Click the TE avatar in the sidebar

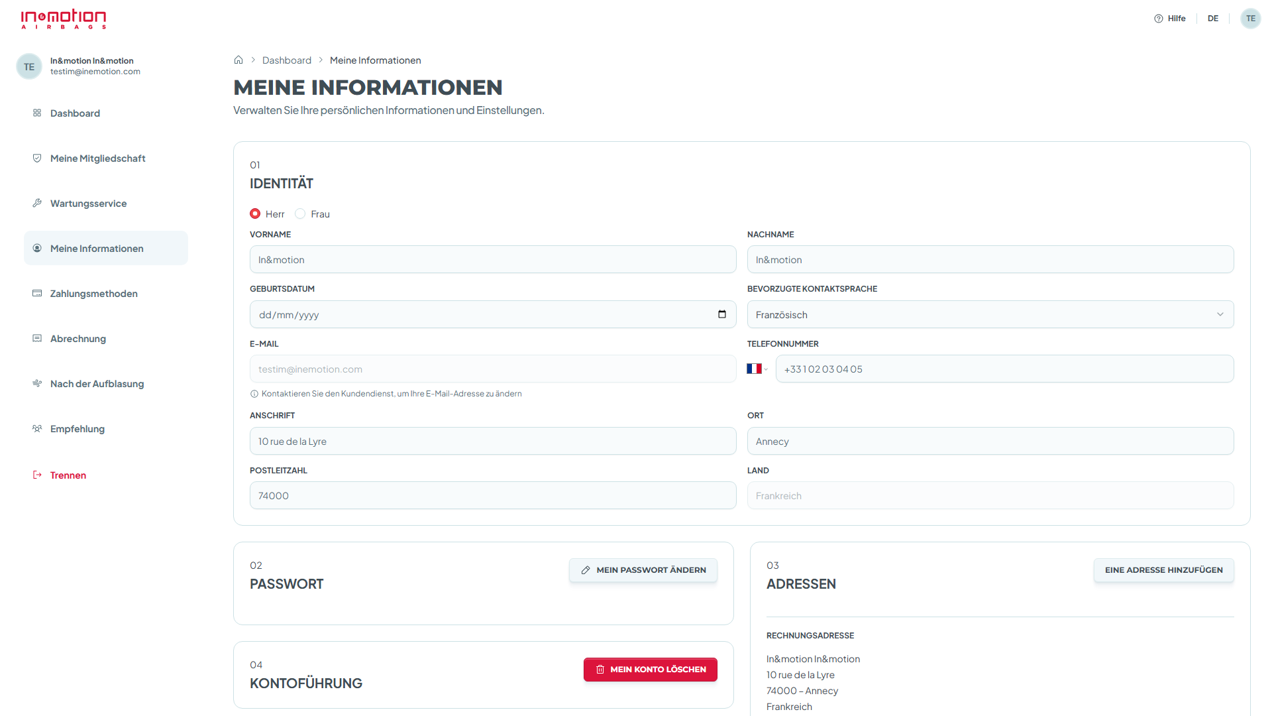(x=29, y=66)
